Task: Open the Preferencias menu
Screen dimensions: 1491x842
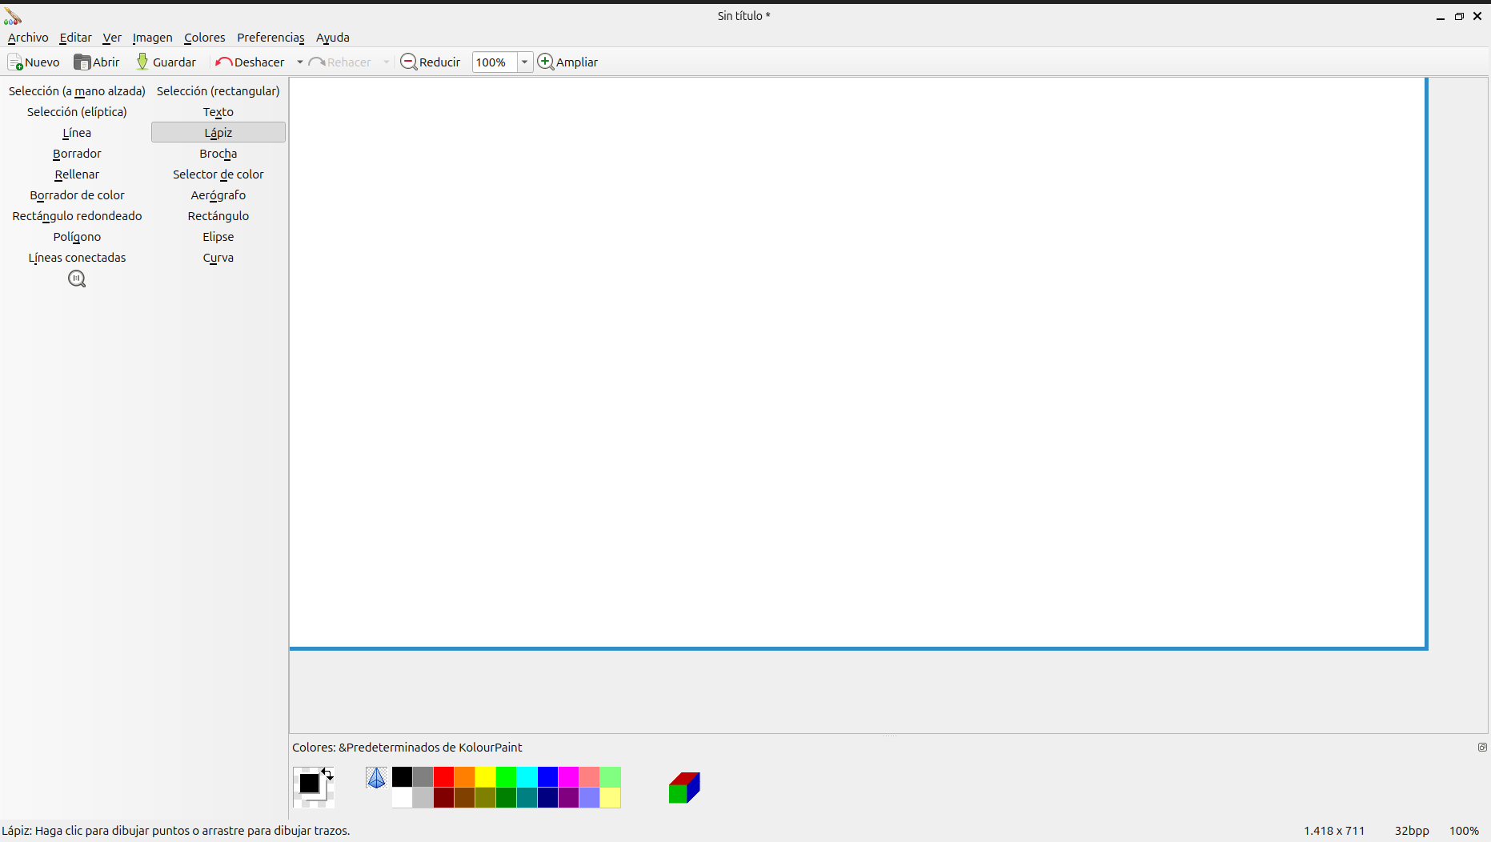Action: pos(271,38)
